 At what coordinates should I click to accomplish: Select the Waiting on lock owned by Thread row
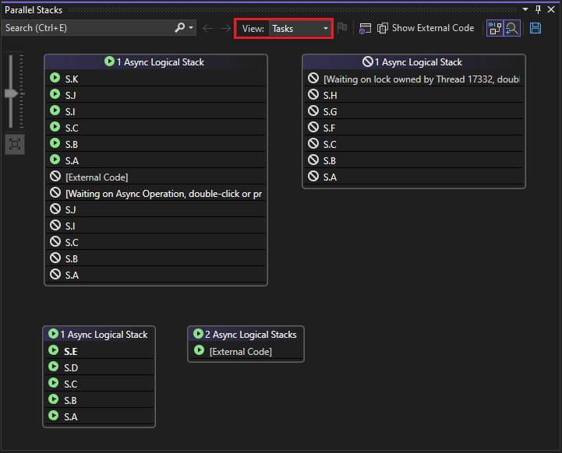[x=414, y=79]
